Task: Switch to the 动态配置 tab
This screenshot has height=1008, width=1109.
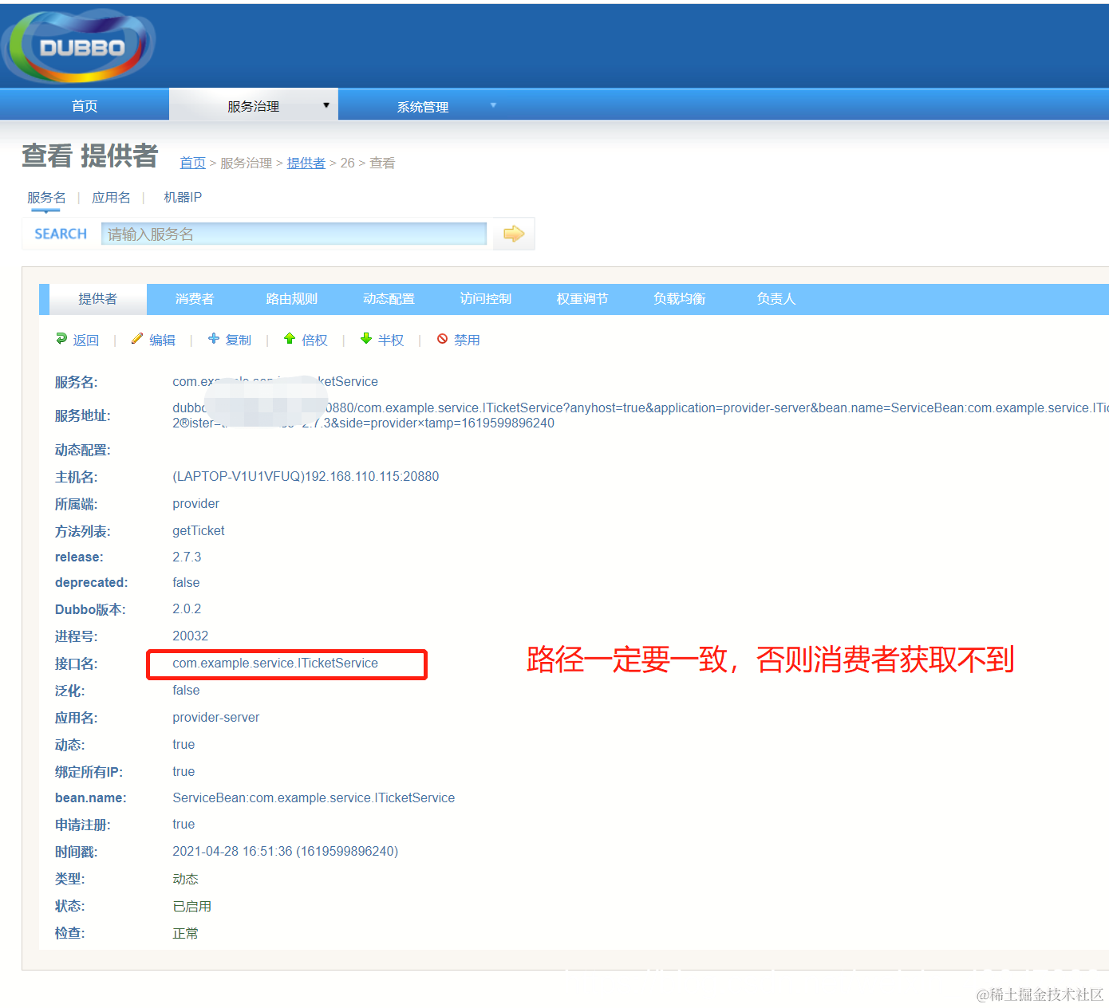Action: click(x=389, y=299)
